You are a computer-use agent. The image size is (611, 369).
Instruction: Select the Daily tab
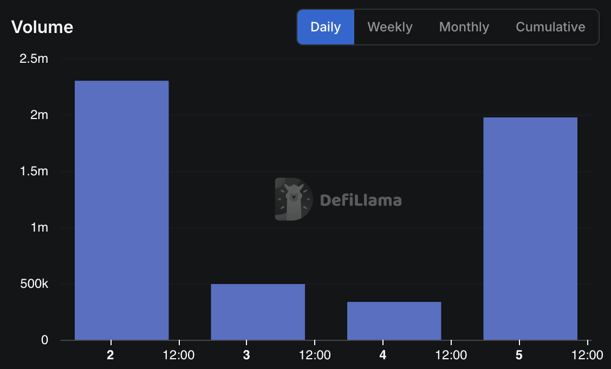click(326, 27)
